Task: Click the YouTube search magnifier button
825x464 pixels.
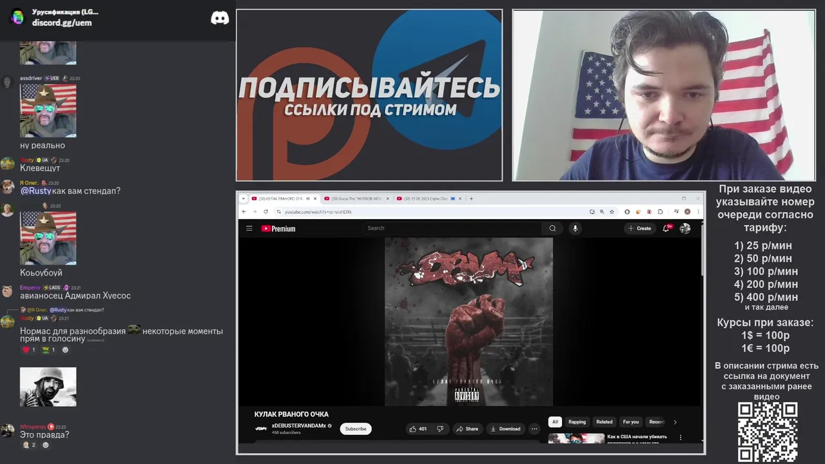Action: (552, 228)
